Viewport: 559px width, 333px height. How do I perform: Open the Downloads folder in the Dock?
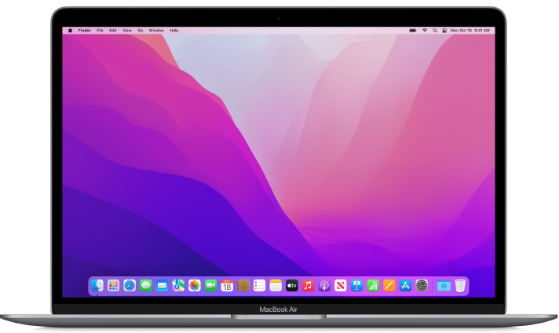[444, 286]
